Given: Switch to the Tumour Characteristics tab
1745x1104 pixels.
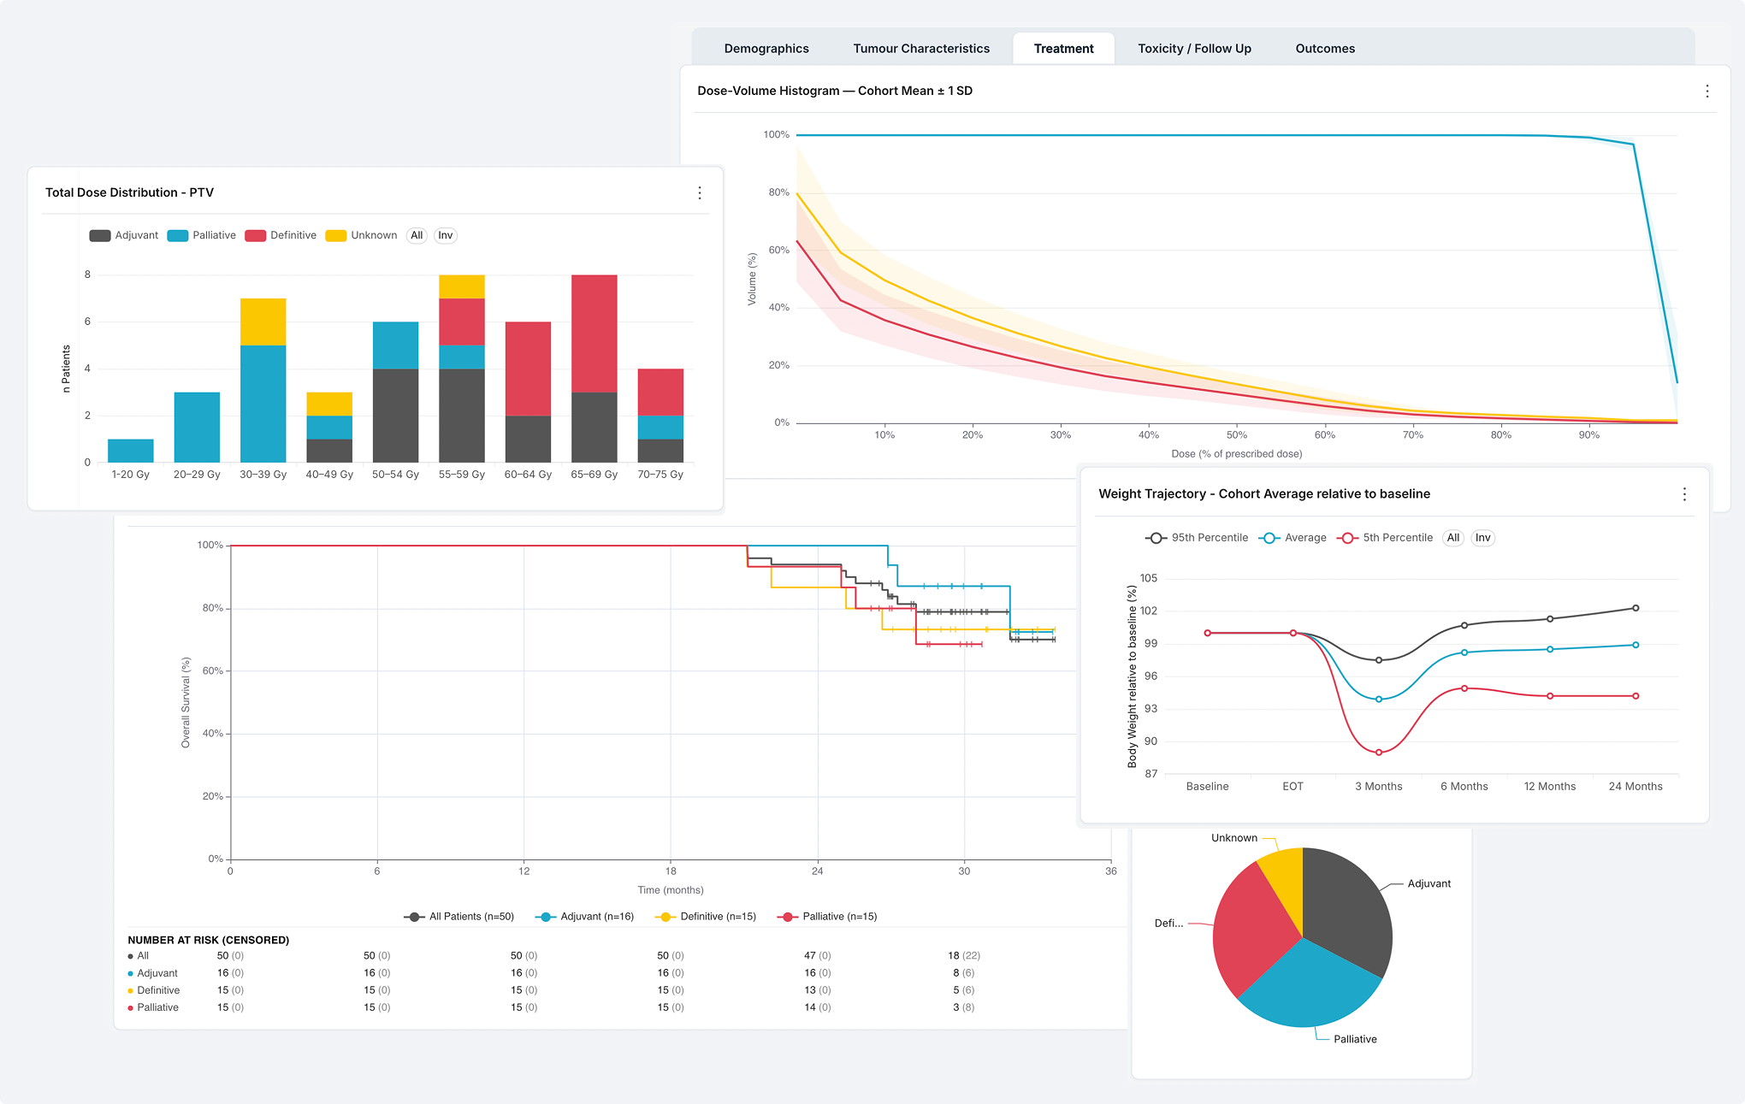Looking at the screenshot, I should pyautogui.click(x=921, y=49).
